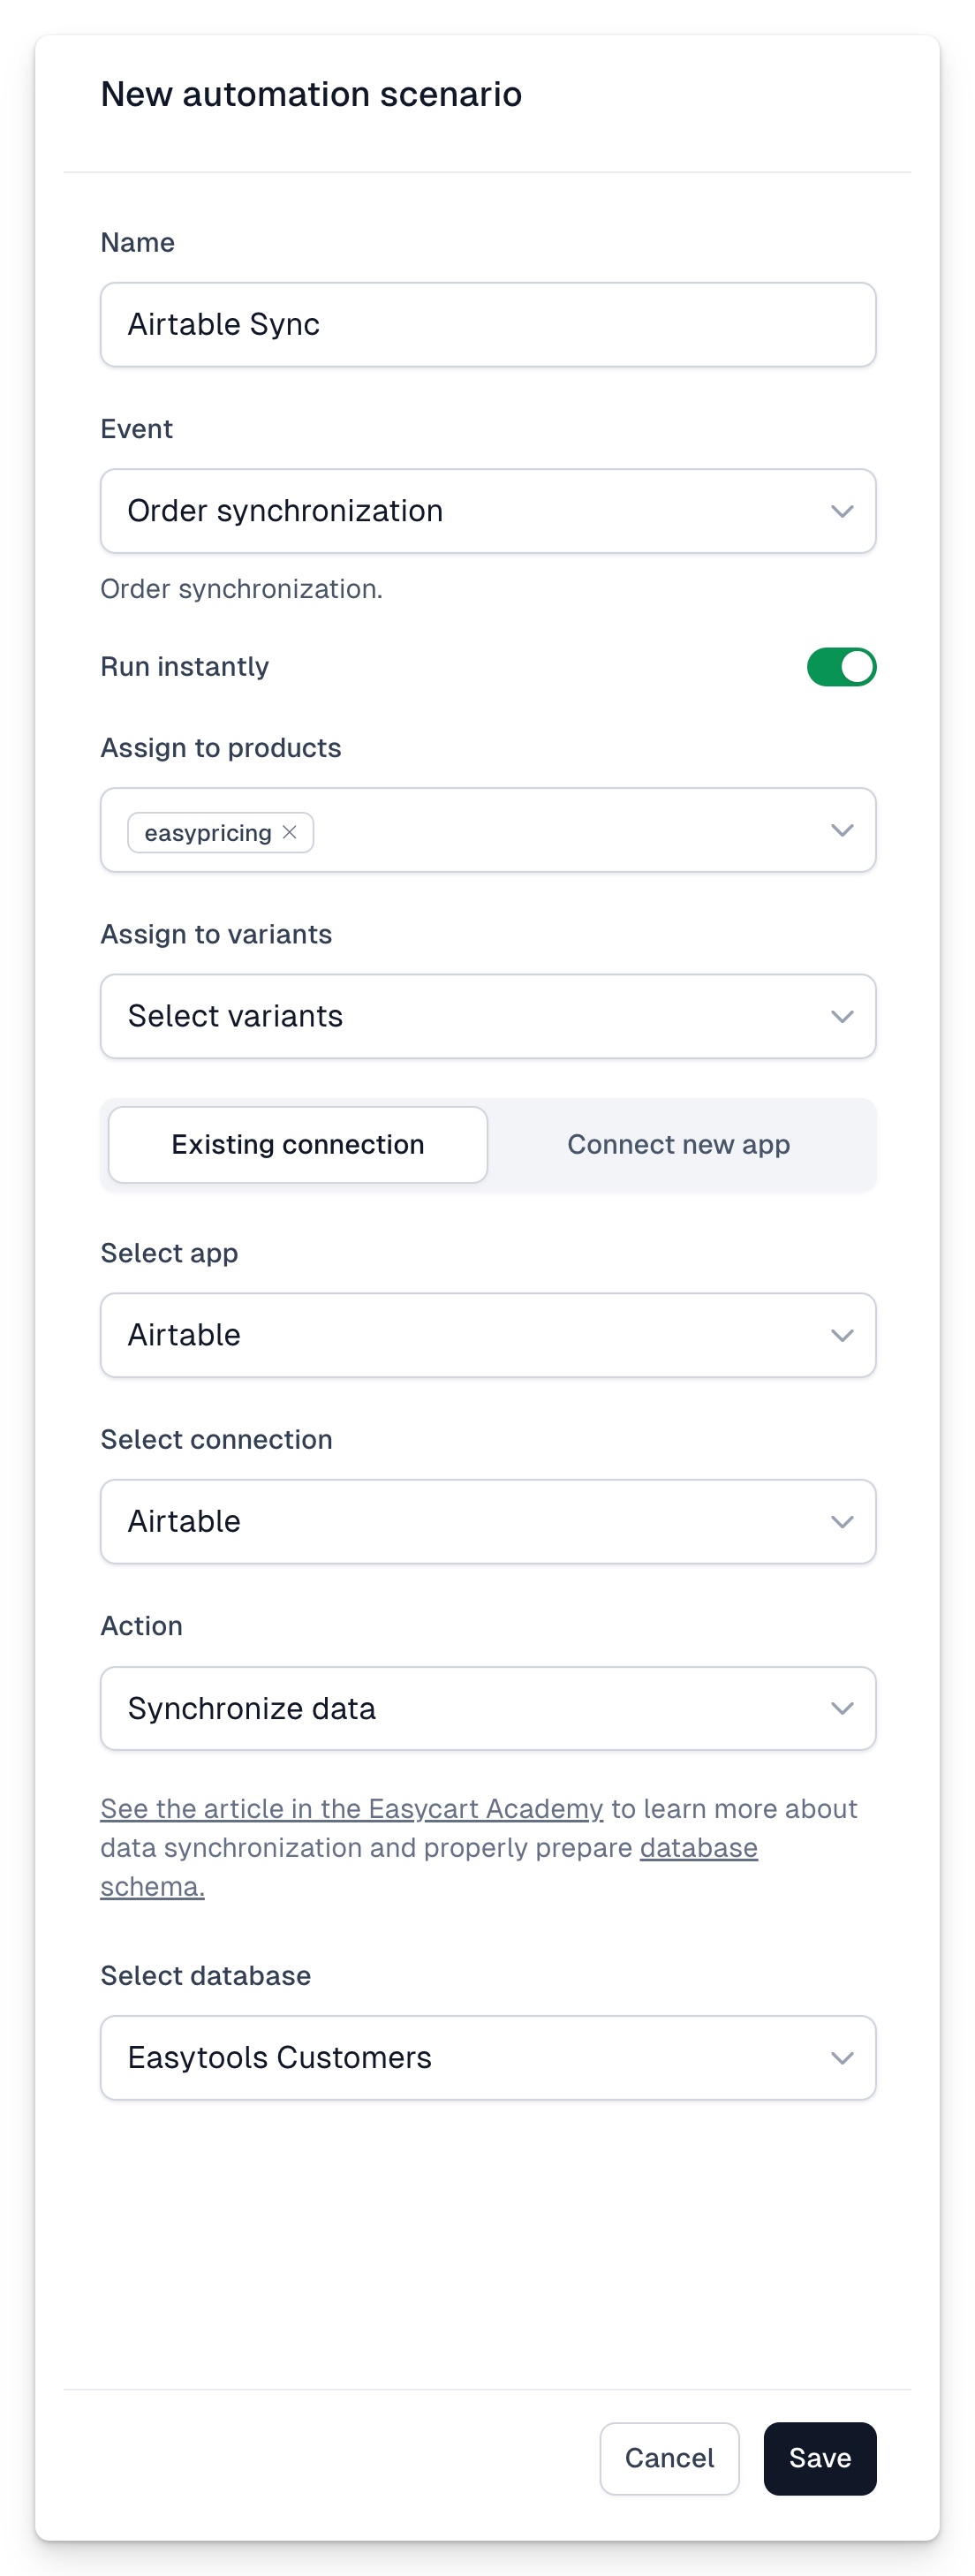Screen dimensions: 975x2576
Task: Click chevron icon in Select database field
Action: tap(842, 2057)
